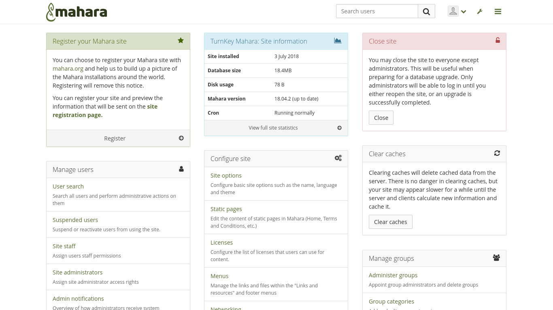Click the Clear caches refresh icon
The image size is (553, 310).
497,153
